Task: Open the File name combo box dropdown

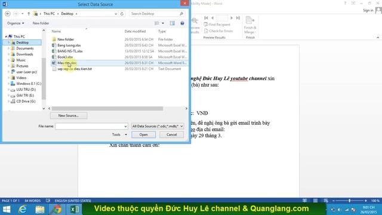Action: (125, 126)
